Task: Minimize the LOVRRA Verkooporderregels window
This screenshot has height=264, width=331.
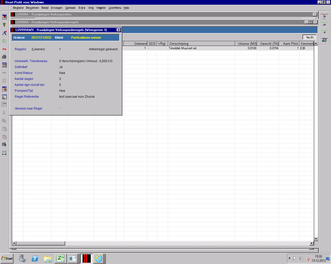Action: pos(307,22)
